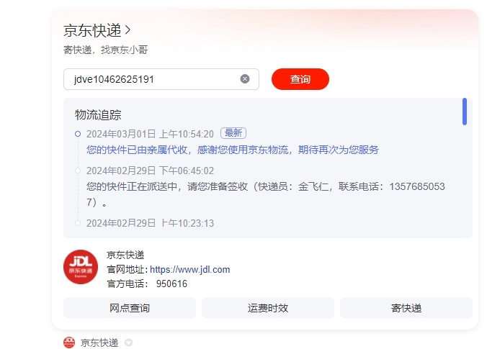
Task: Click the timestamp 2024年02月29日 下午06:45:02
Action: coord(150,171)
